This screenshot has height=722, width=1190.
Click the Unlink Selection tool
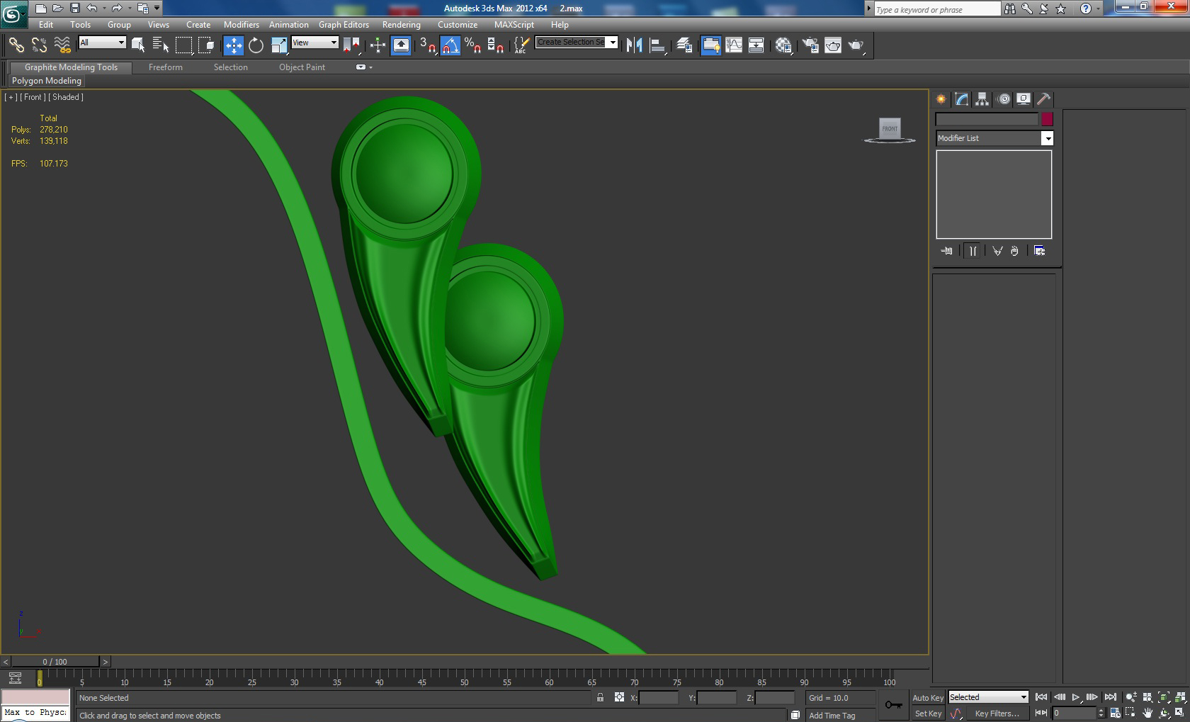click(39, 45)
